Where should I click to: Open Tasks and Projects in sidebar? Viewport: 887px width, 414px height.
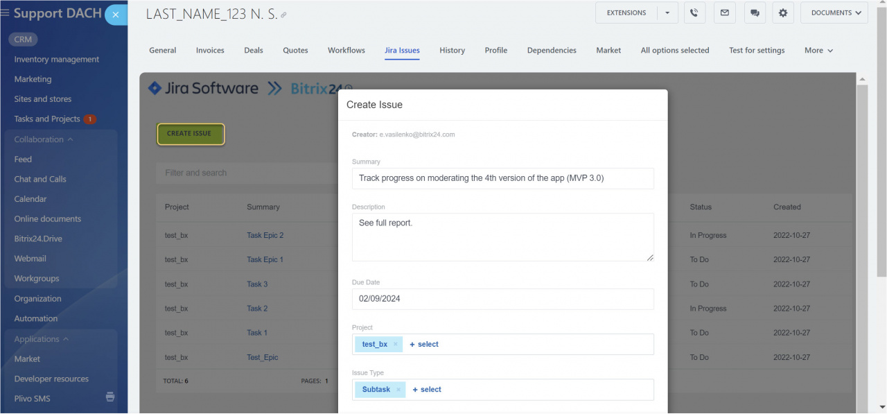pos(47,119)
